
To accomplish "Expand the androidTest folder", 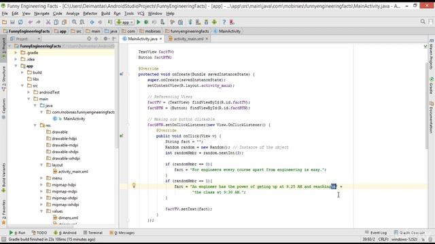I will tap(29, 92).
